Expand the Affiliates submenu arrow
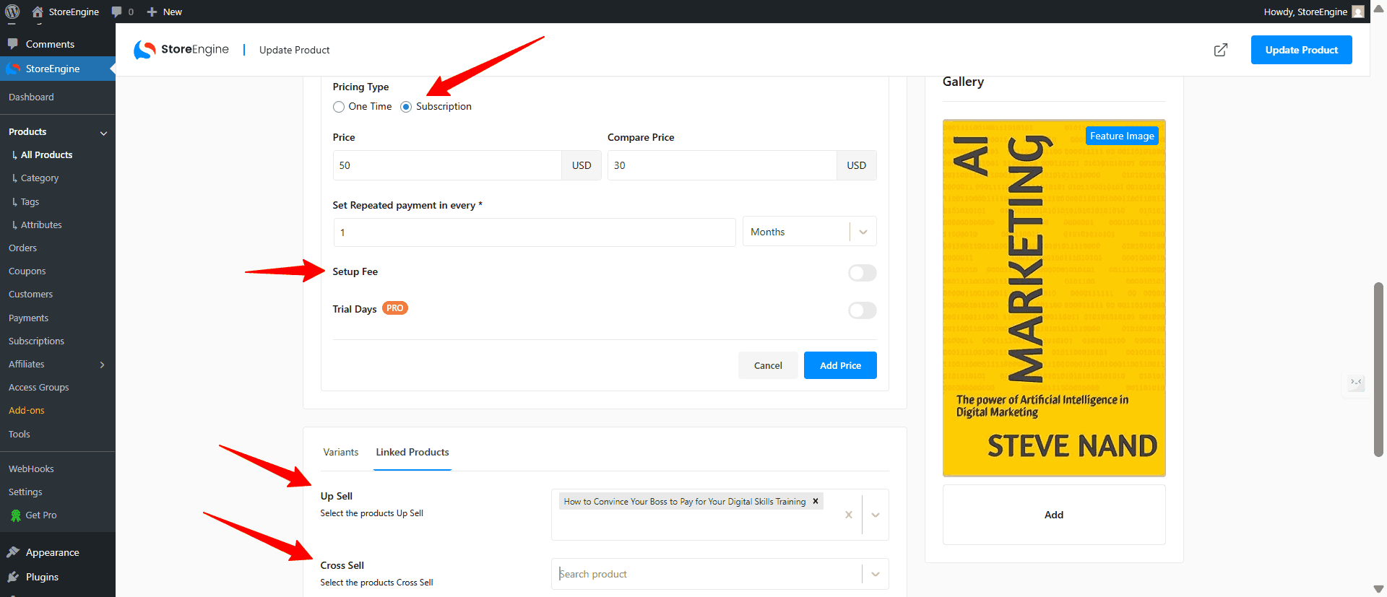The width and height of the screenshot is (1387, 597). point(102,365)
